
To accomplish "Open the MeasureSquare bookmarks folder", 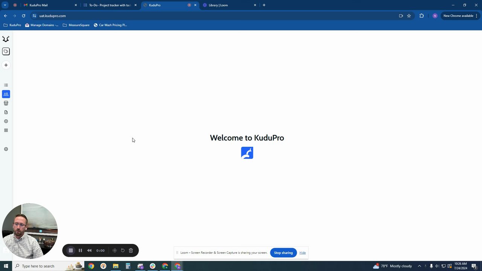I will pyautogui.click(x=76, y=25).
